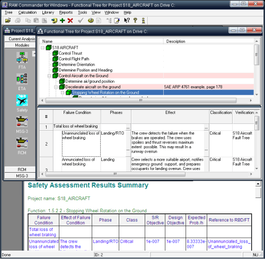Open ellipsis button in Total loss Effect cell
Image resolution: width=265 pixels, height=259 pixels.
pos(206,128)
